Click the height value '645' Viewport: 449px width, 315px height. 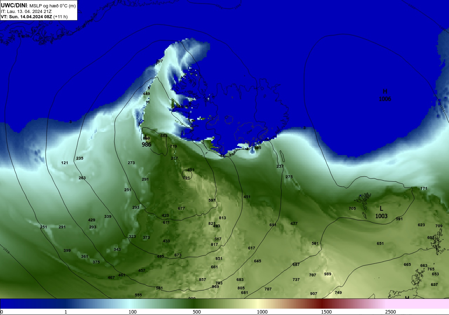pos(257,261)
